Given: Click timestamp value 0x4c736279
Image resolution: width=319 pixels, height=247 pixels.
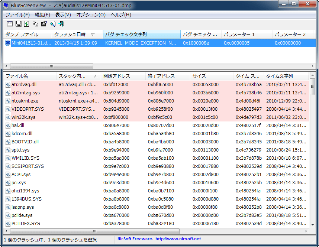Looking at the screenshot, I should (x=248, y=150).
